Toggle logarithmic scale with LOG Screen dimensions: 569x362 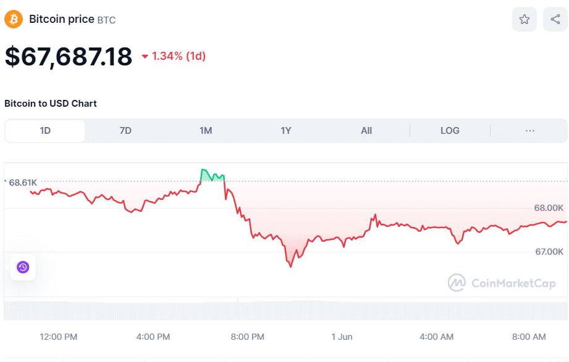(x=449, y=130)
